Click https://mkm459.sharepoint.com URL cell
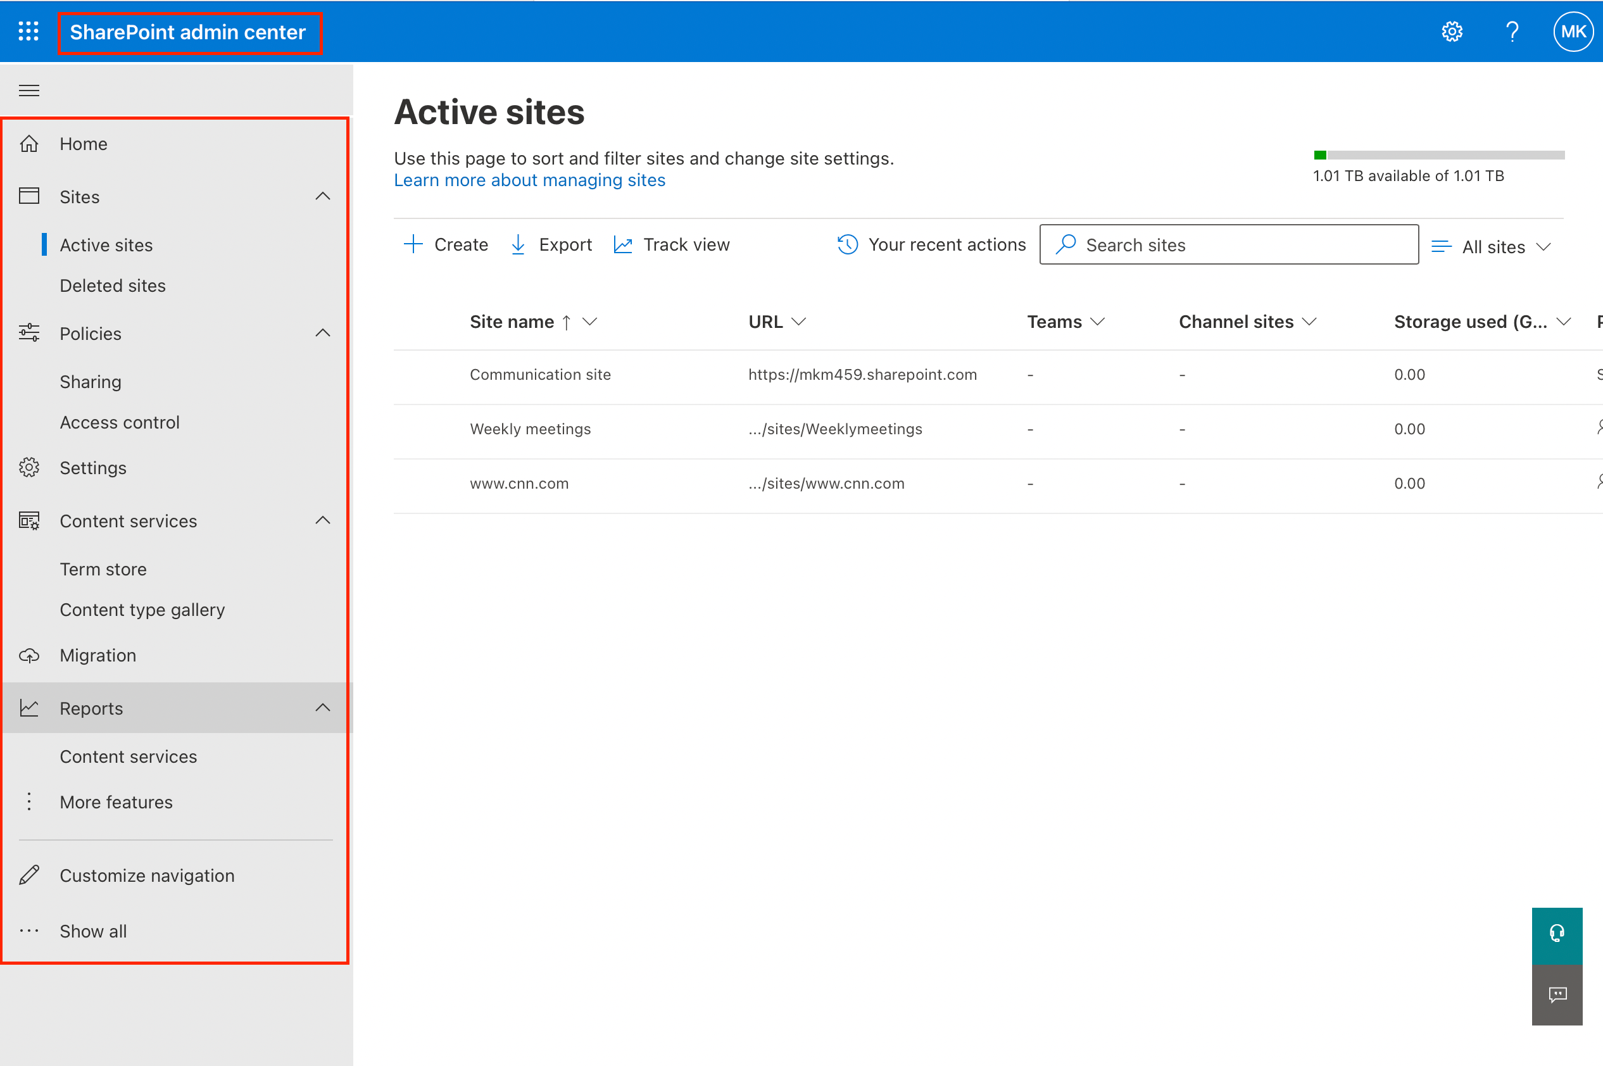The width and height of the screenshot is (1603, 1066). pos(863,375)
